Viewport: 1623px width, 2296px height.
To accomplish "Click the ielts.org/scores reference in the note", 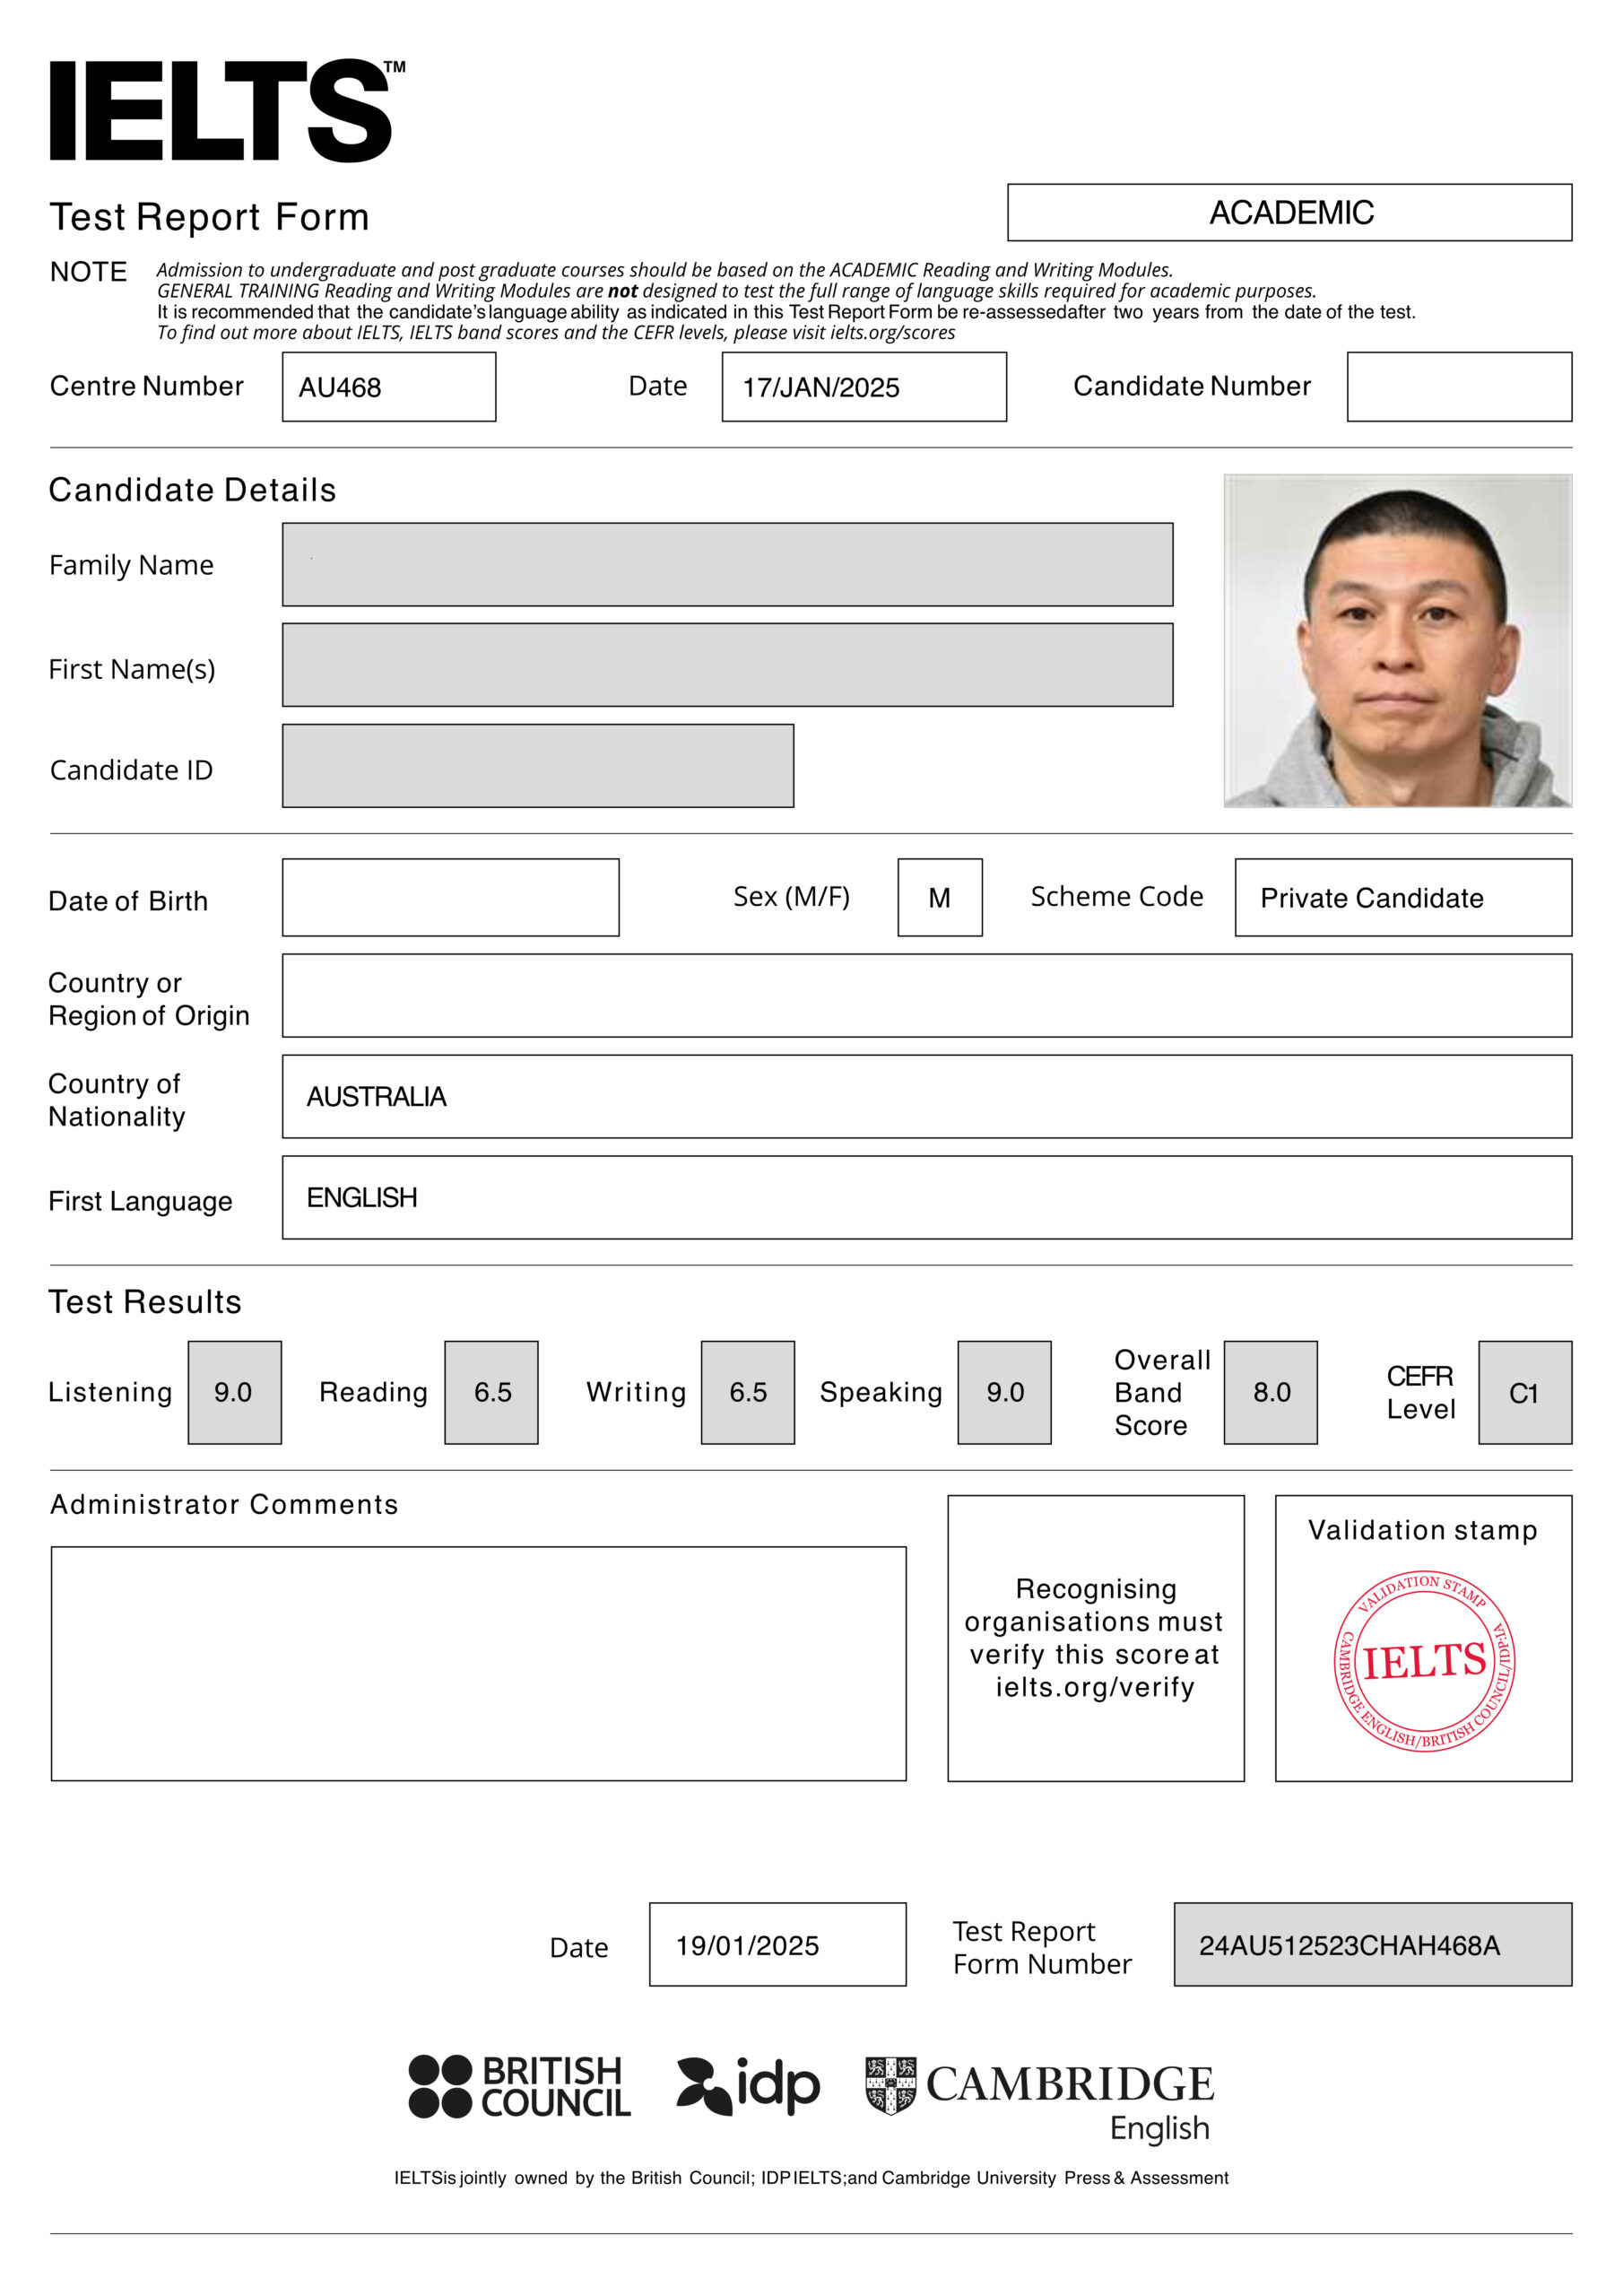I will [x=892, y=332].
